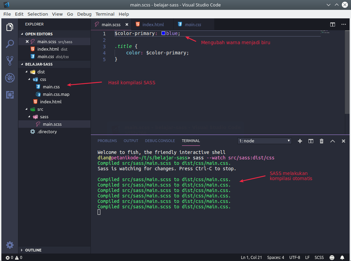Viewport: 351px width, 261px height.
Task: Create a new terminal with the plus icon
Action: tap(300, 141)
